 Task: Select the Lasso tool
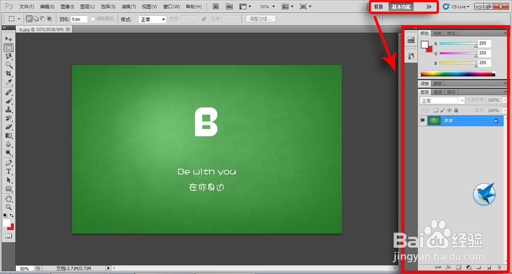coord(9,56)
